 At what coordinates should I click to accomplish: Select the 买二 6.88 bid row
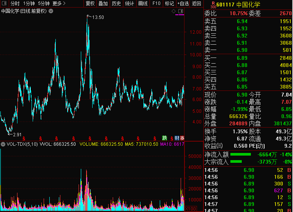[248, 65]
